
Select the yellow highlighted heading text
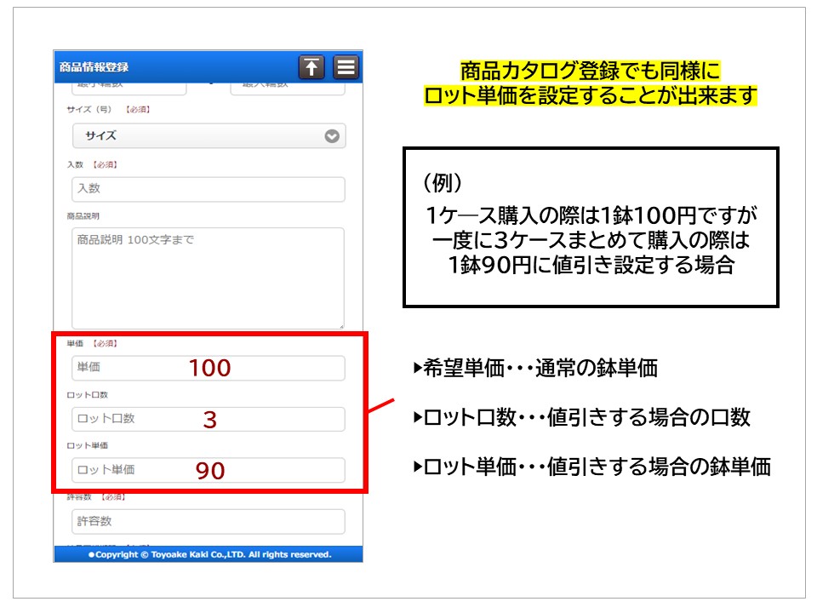point(590,83)
